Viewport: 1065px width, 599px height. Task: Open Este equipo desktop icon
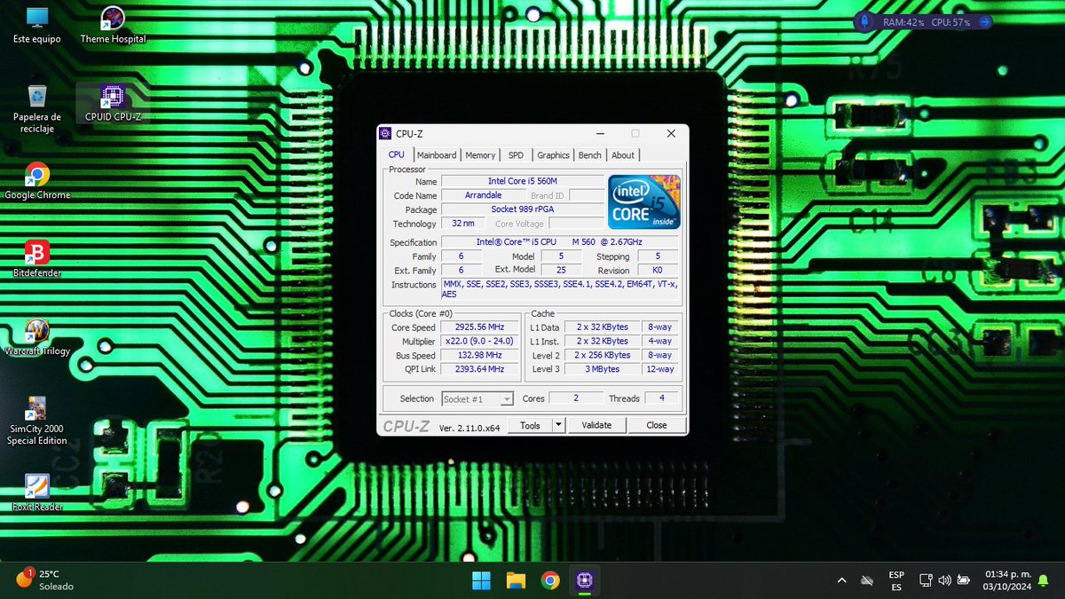click(37, 25)
